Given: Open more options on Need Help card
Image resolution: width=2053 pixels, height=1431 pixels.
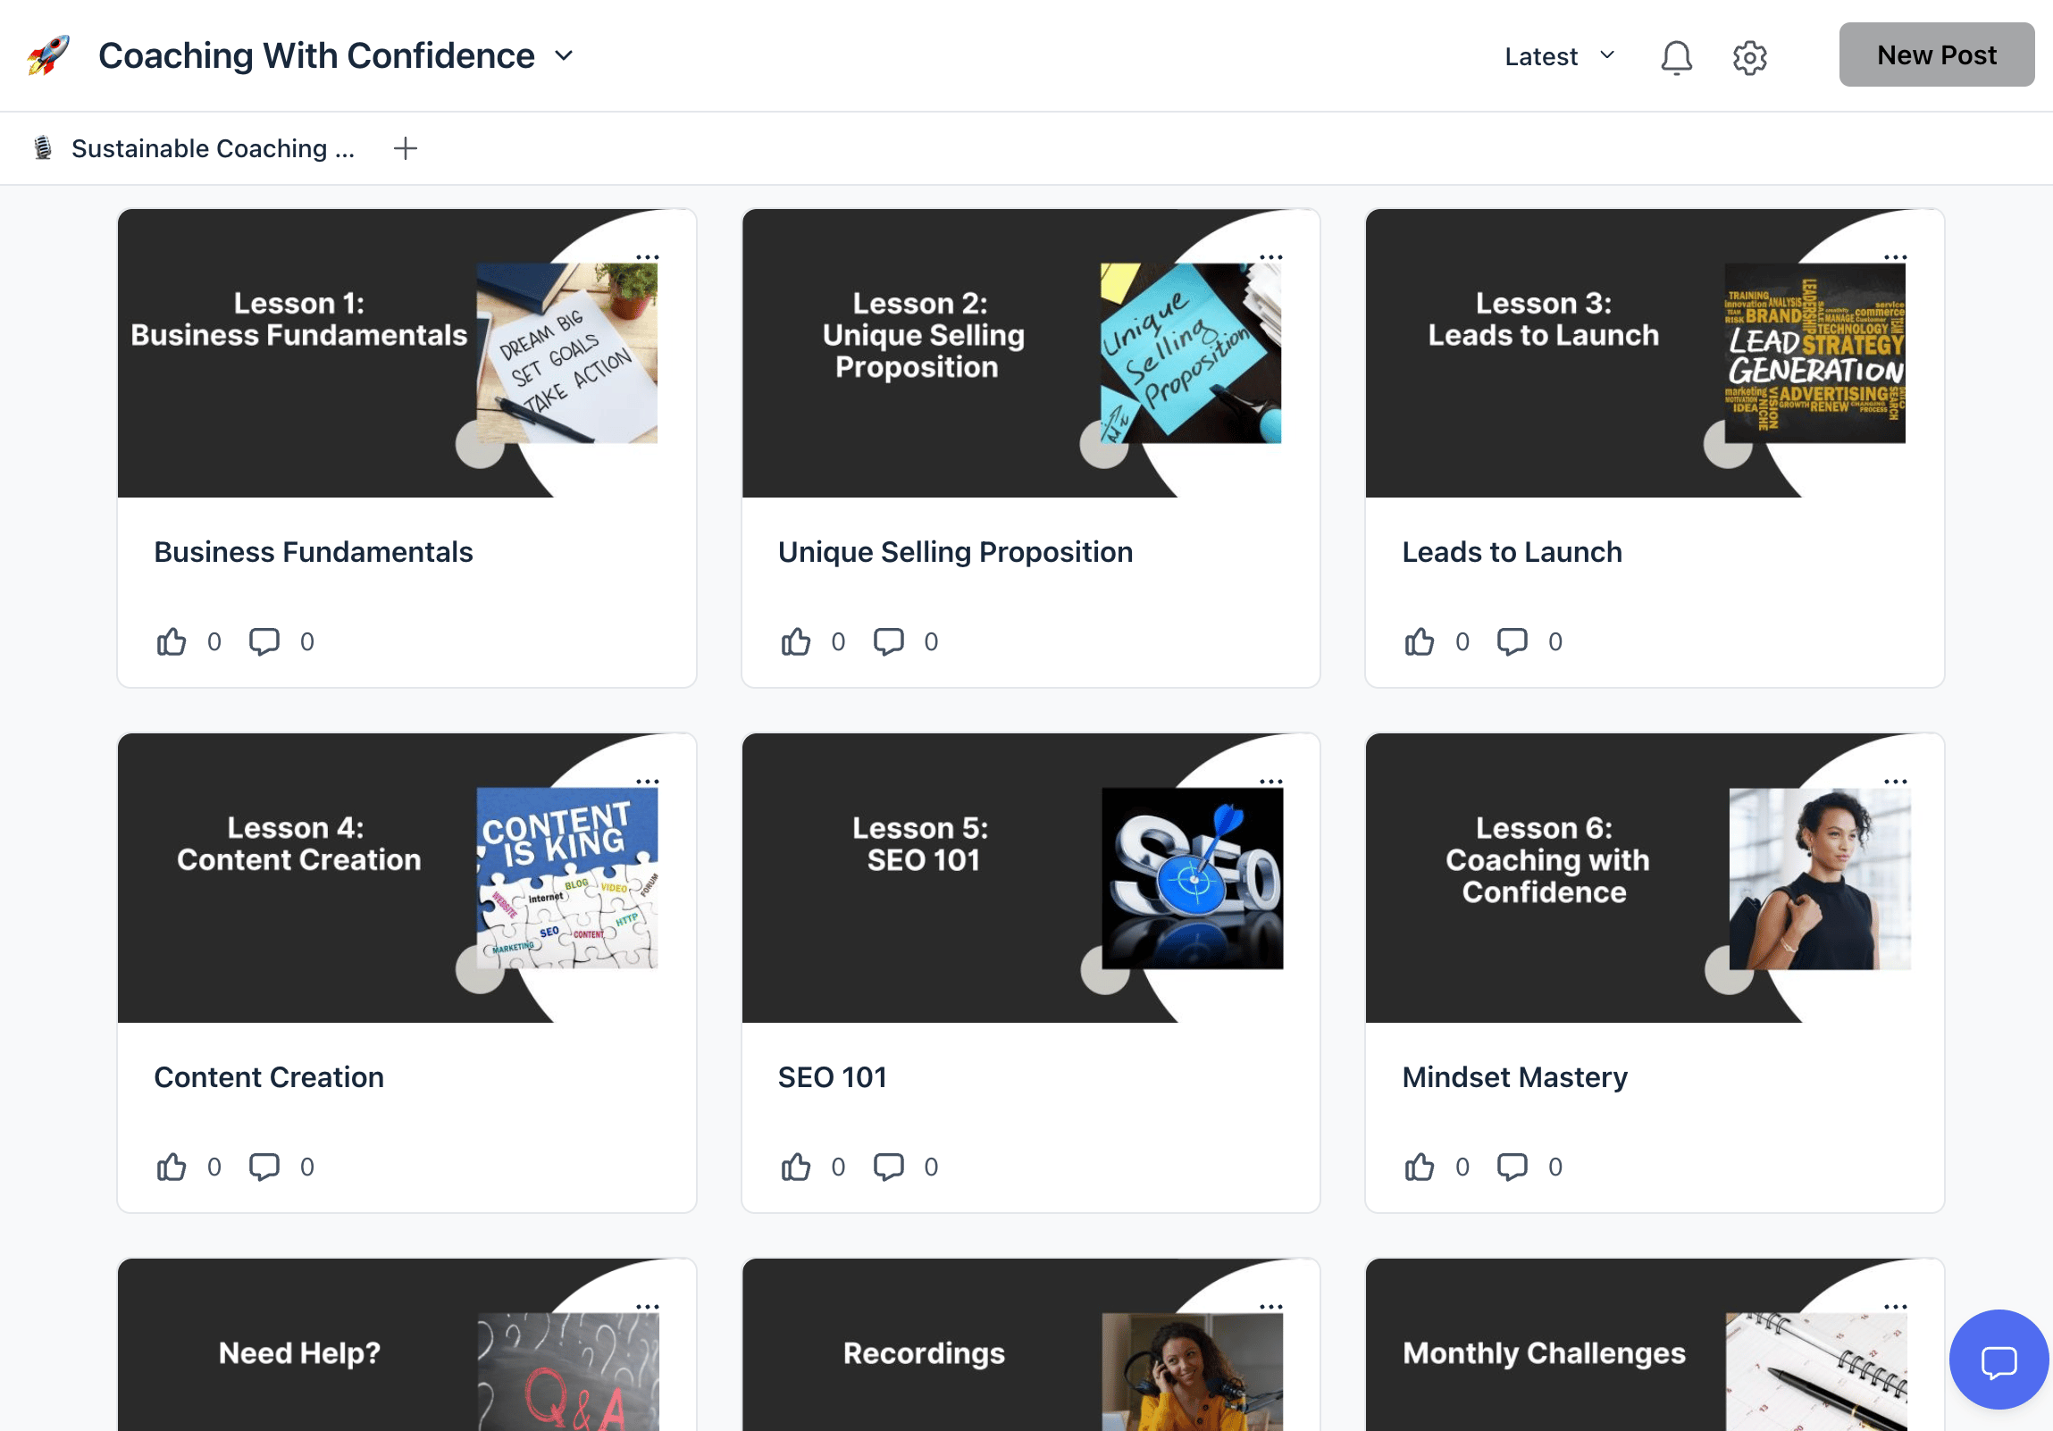Looking at the screenshot, I should [648, 1307].
